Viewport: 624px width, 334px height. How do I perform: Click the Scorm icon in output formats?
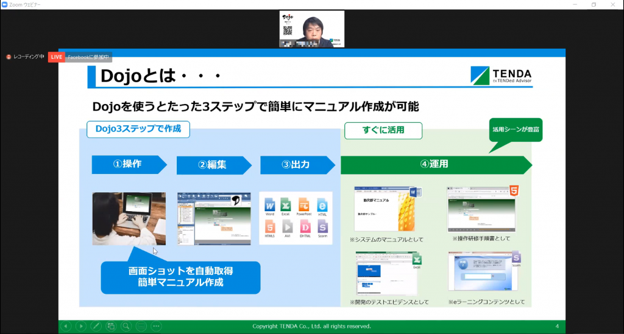pyautogui.click(x=322, y=229)
